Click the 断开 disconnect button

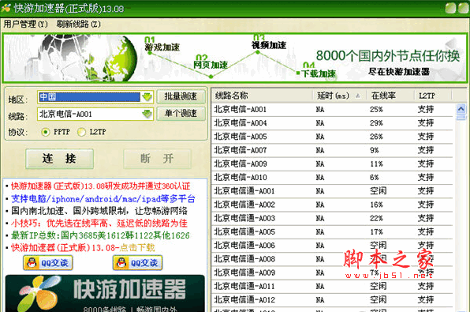point(157,159)
